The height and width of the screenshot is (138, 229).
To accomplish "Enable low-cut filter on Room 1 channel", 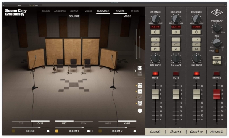I will click(176, 44).
